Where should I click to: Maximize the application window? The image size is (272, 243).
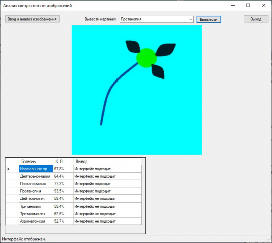248,6
